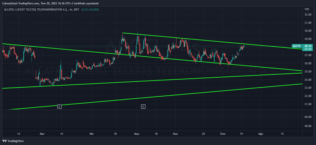The width and height of the screenshot is (316, 145).
Task: Click the Tem label on time axis
Action: pos(223,134)
